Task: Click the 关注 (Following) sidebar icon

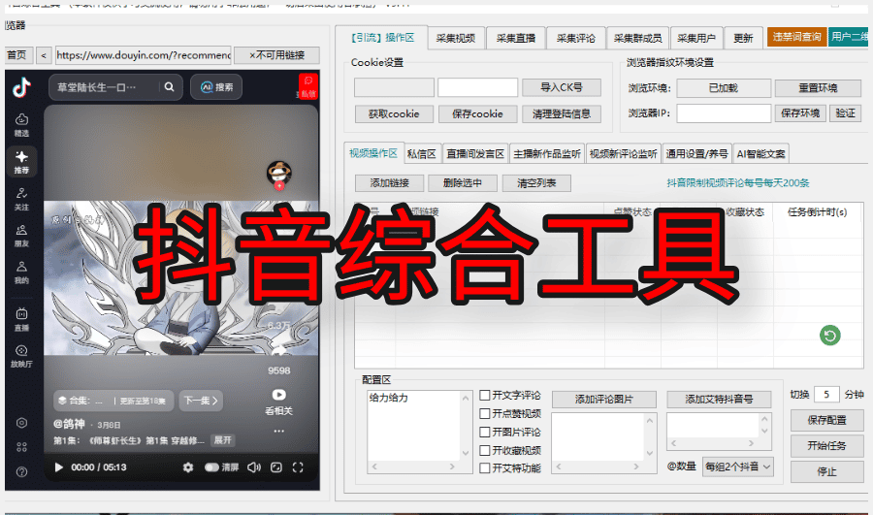Action: 21,199
